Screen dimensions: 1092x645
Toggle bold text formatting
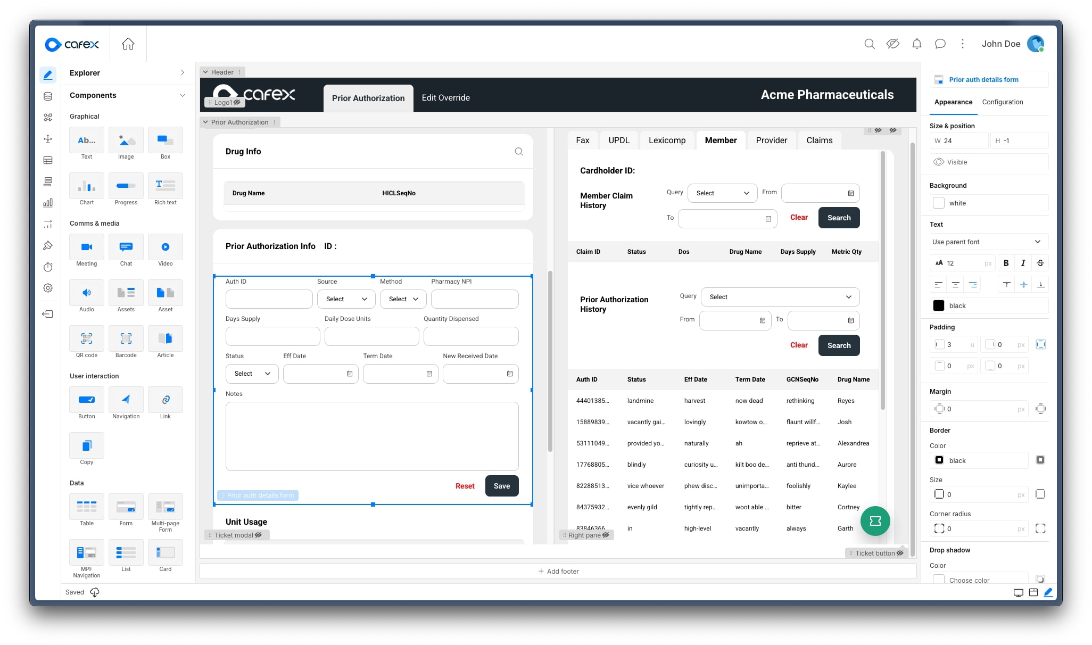pos(1006,263)
